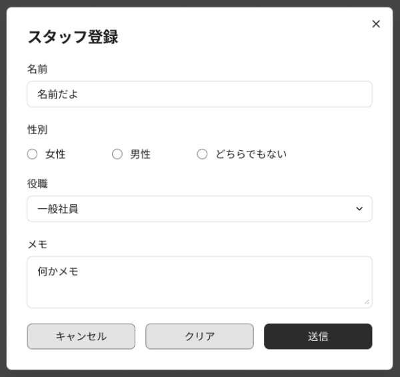
Task: Click the どちらでもない label text
Action: click(251, 154)
